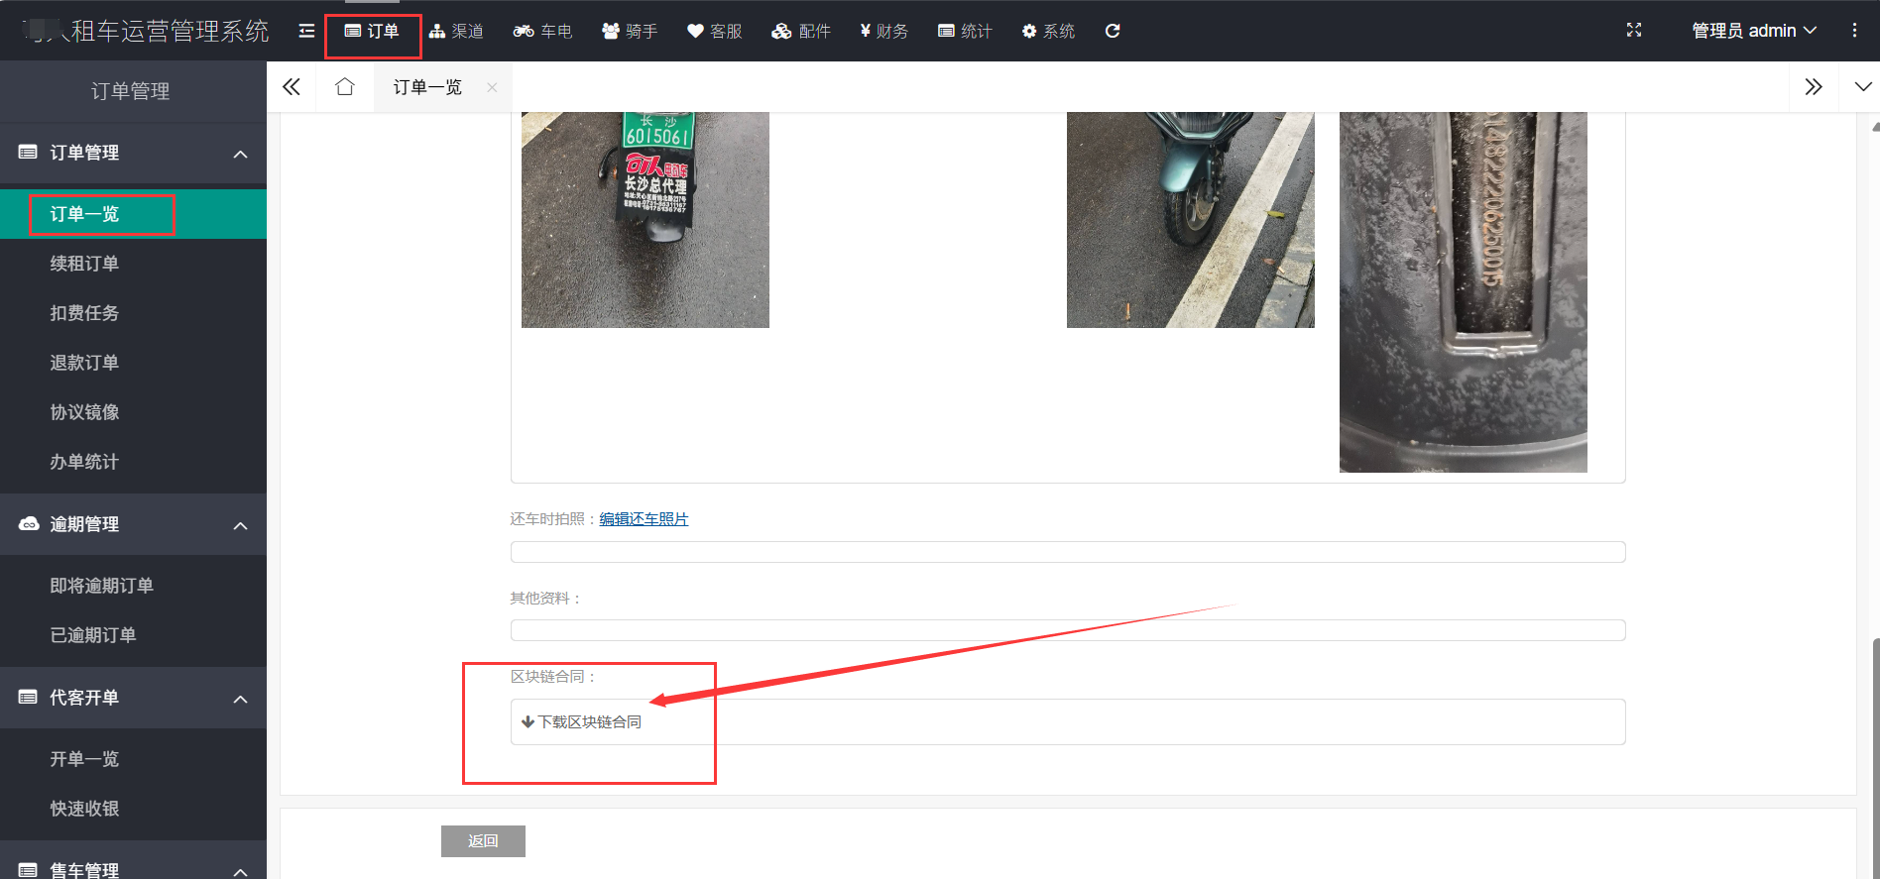Image resolution: width=1880 pixels, height=879 pixels.
Task: Click the refresh icon in top bar
Action: (1113, 31)
